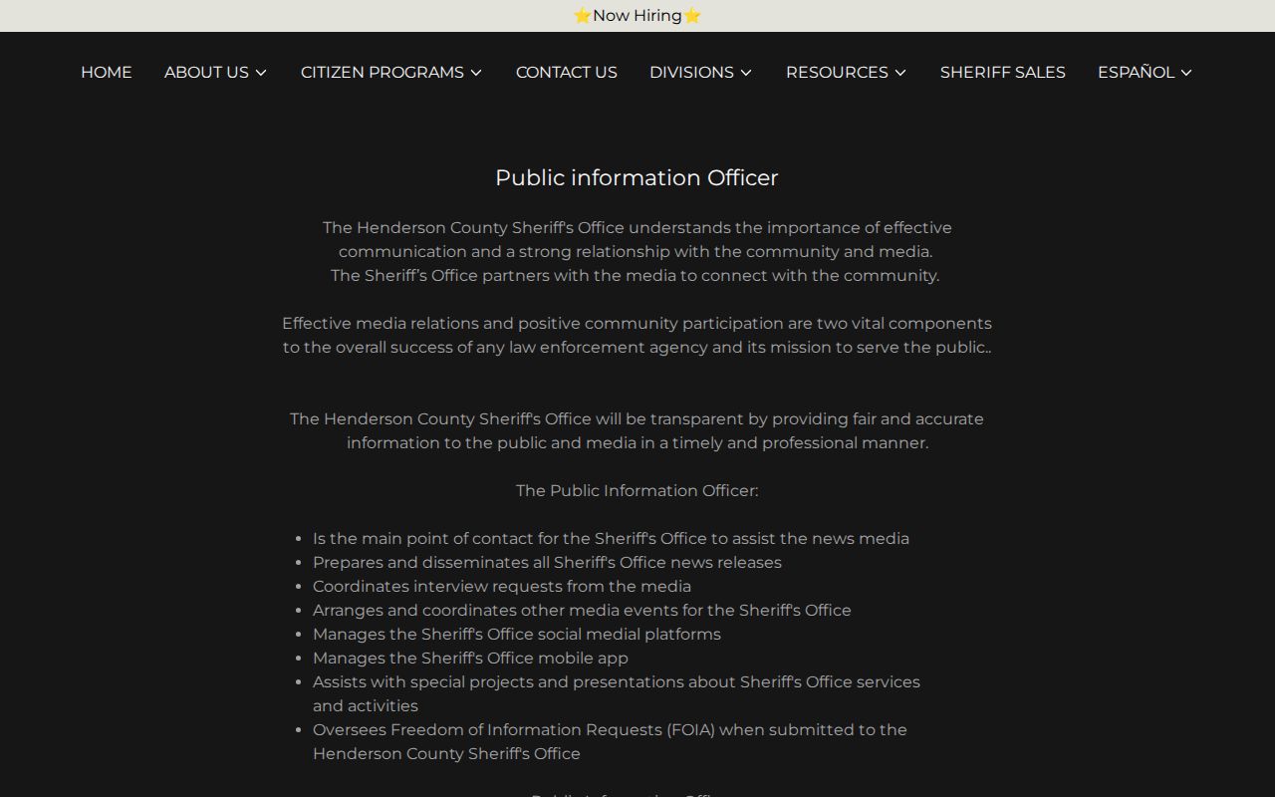This screenshot has width=1275, height=797.
Task: Select the 'Prepares and disseminates' news releases bullet
Action: tap(547, 562)
